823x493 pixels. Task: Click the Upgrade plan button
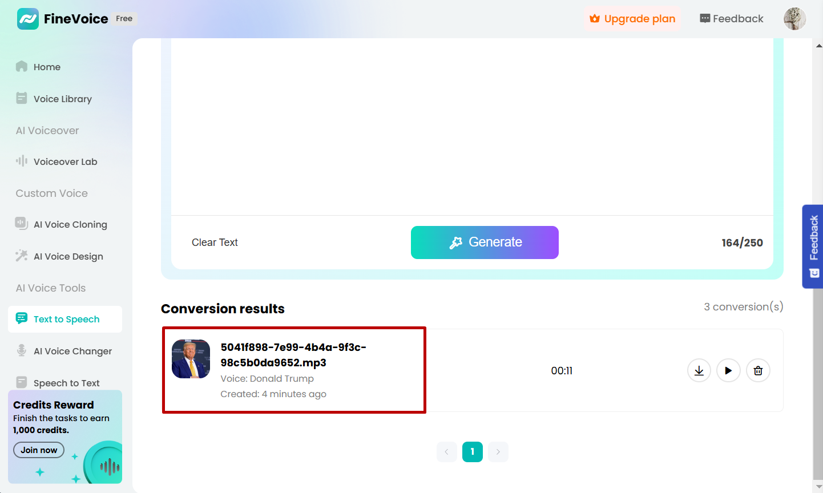632,19
